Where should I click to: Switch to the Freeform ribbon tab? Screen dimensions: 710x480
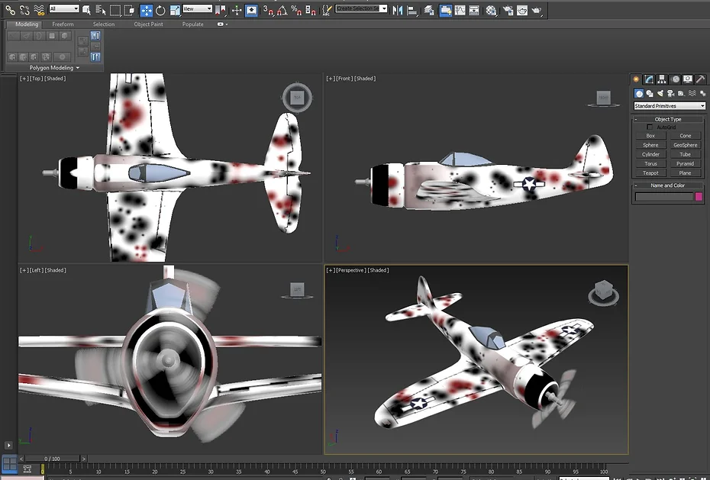coord(63,24)
